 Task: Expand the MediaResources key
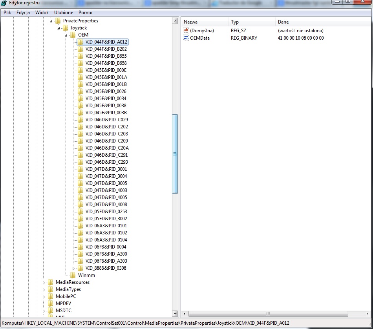(44, 283)
